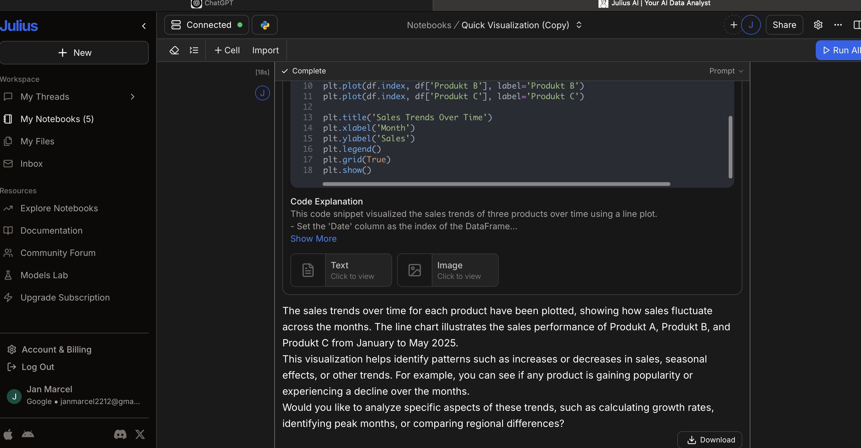Viewport: 861px width, 448px height.
Task: Click the Notebooks breadcrumb
Action: 429,25
